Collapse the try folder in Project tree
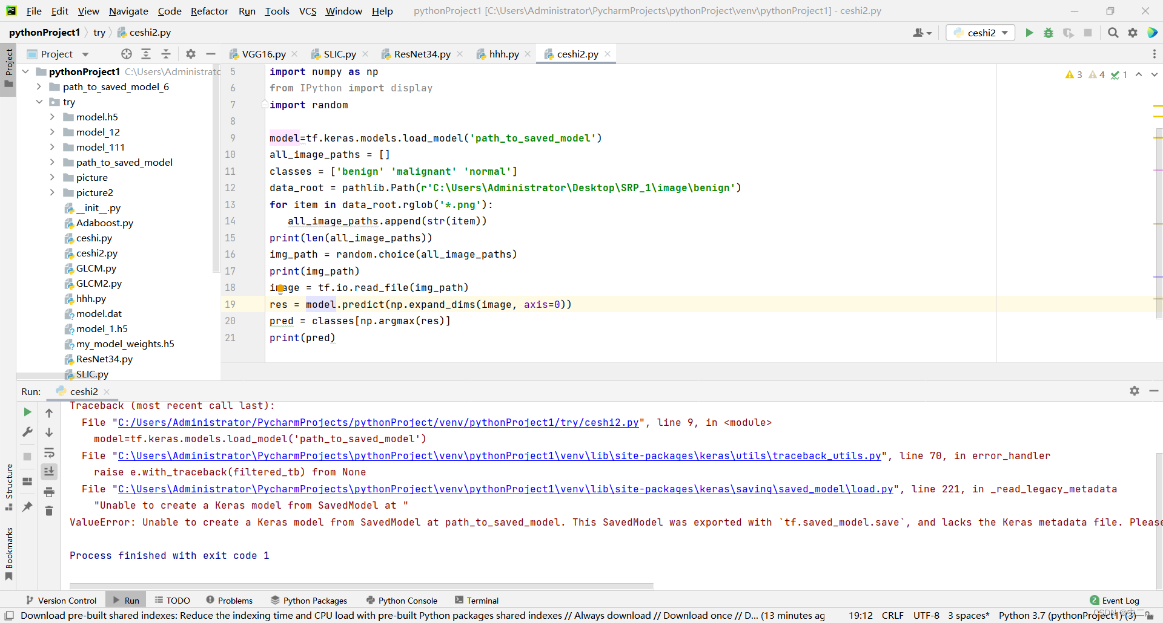The width and height of the screenshot is (1163, 623). click(39, 102)
